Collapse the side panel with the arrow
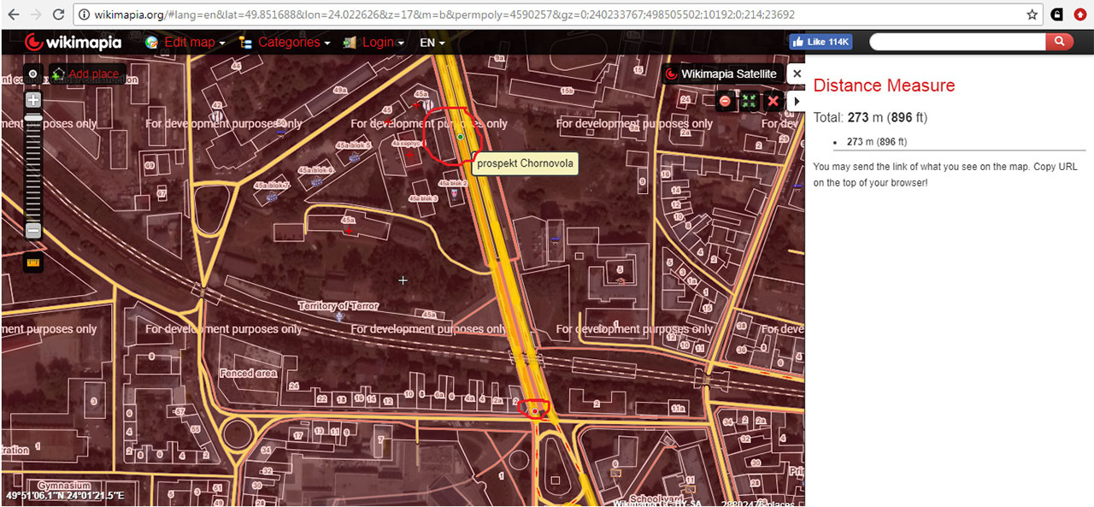Viewport: 1094px width, 507px height. (797, 101)
